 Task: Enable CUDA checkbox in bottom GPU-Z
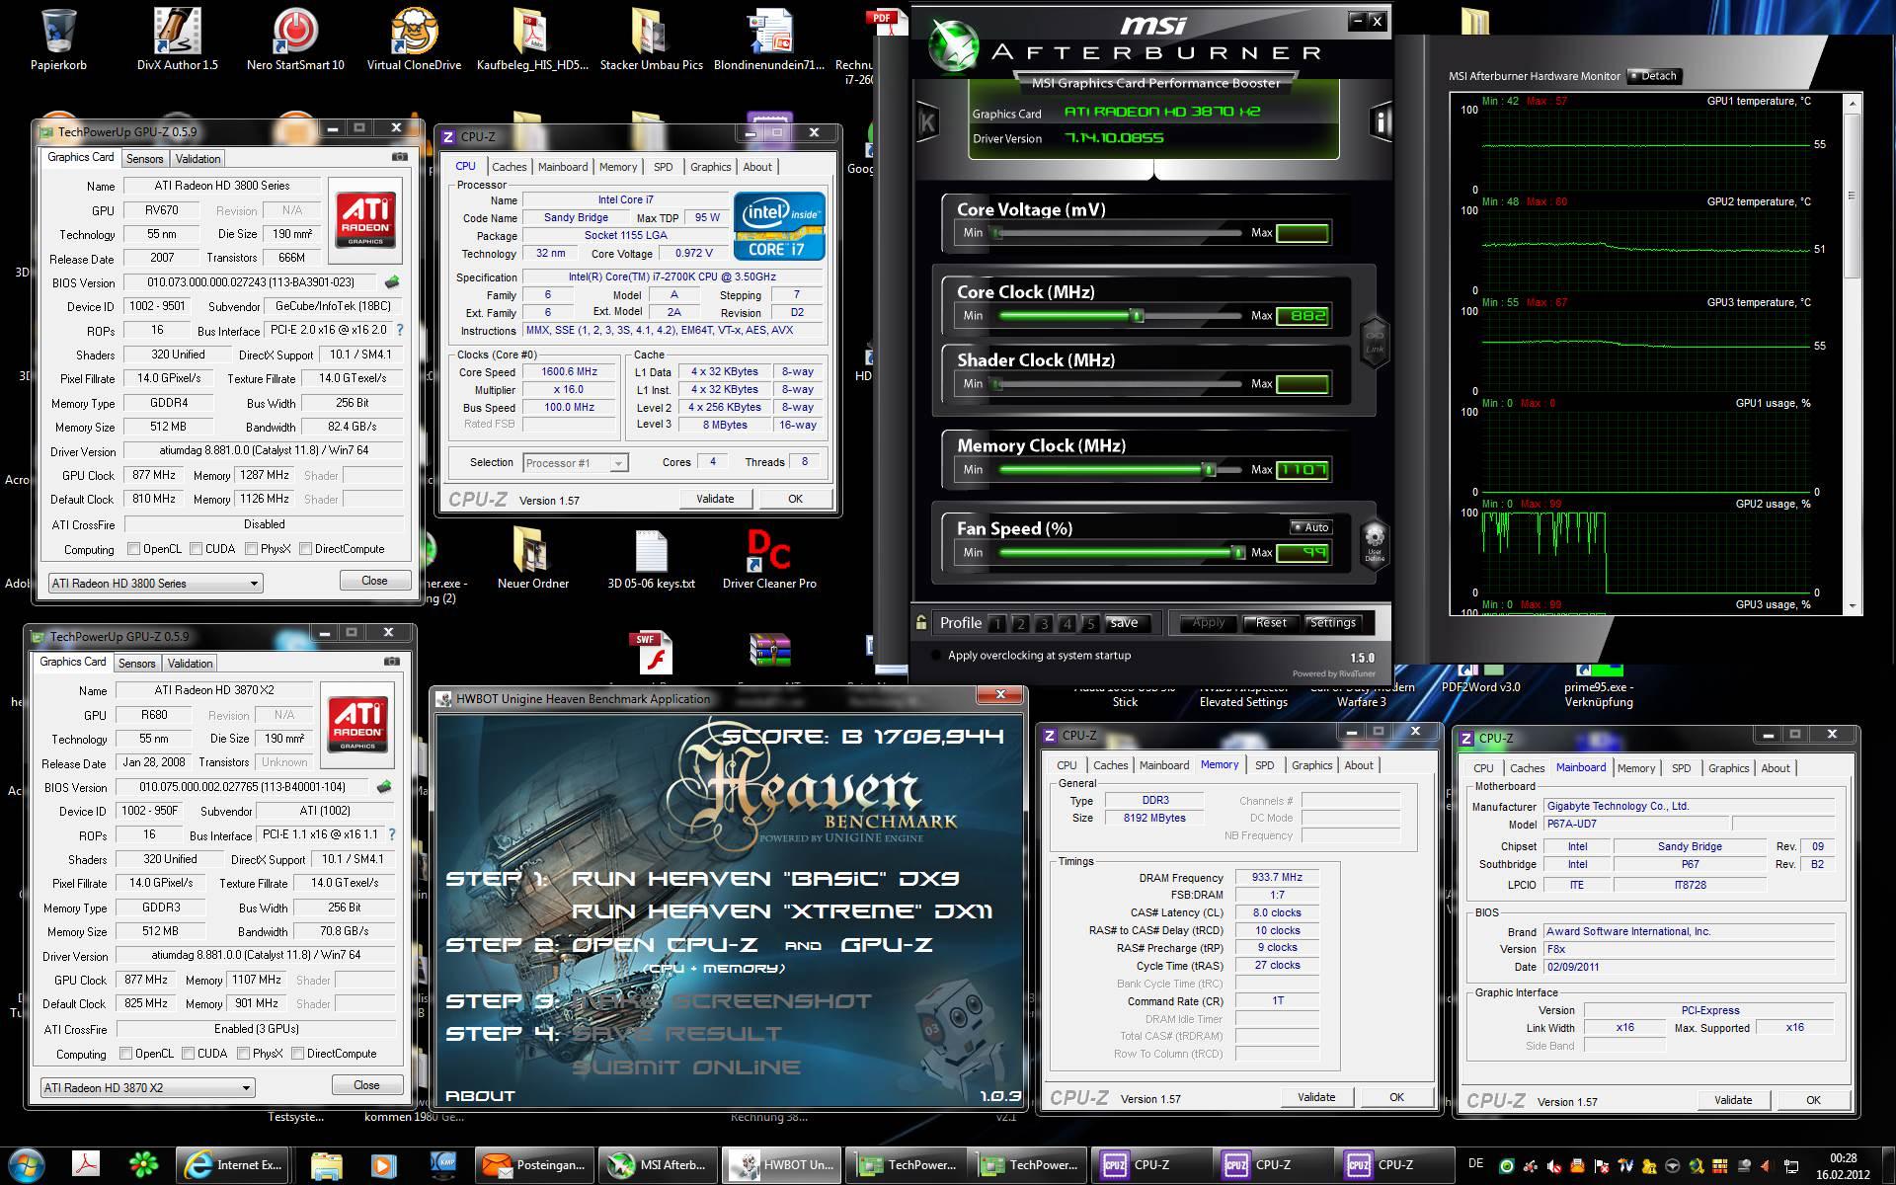189,1054
